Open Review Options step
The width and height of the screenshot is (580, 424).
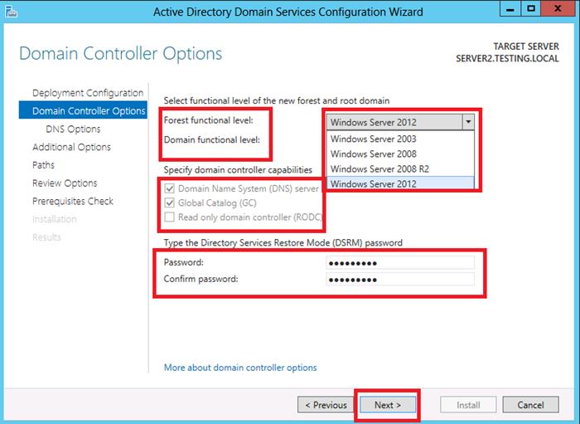coord(65,183)
